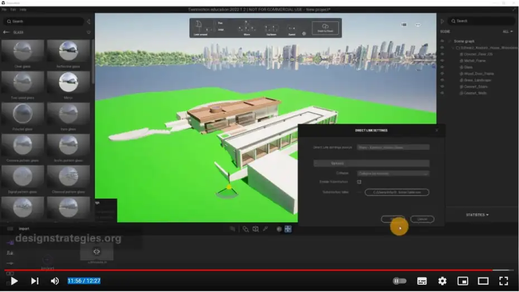Screen dimensions: 519x292
Task: Open the Statistics dropdown
Action: pos(477,215)
